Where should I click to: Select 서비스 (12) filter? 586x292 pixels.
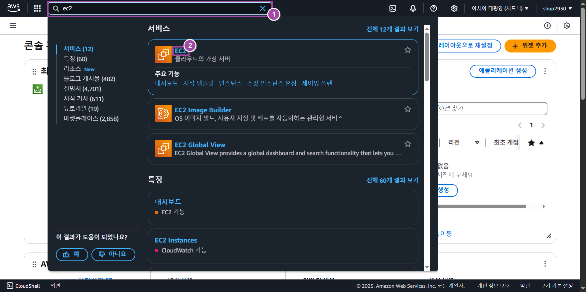78,49
